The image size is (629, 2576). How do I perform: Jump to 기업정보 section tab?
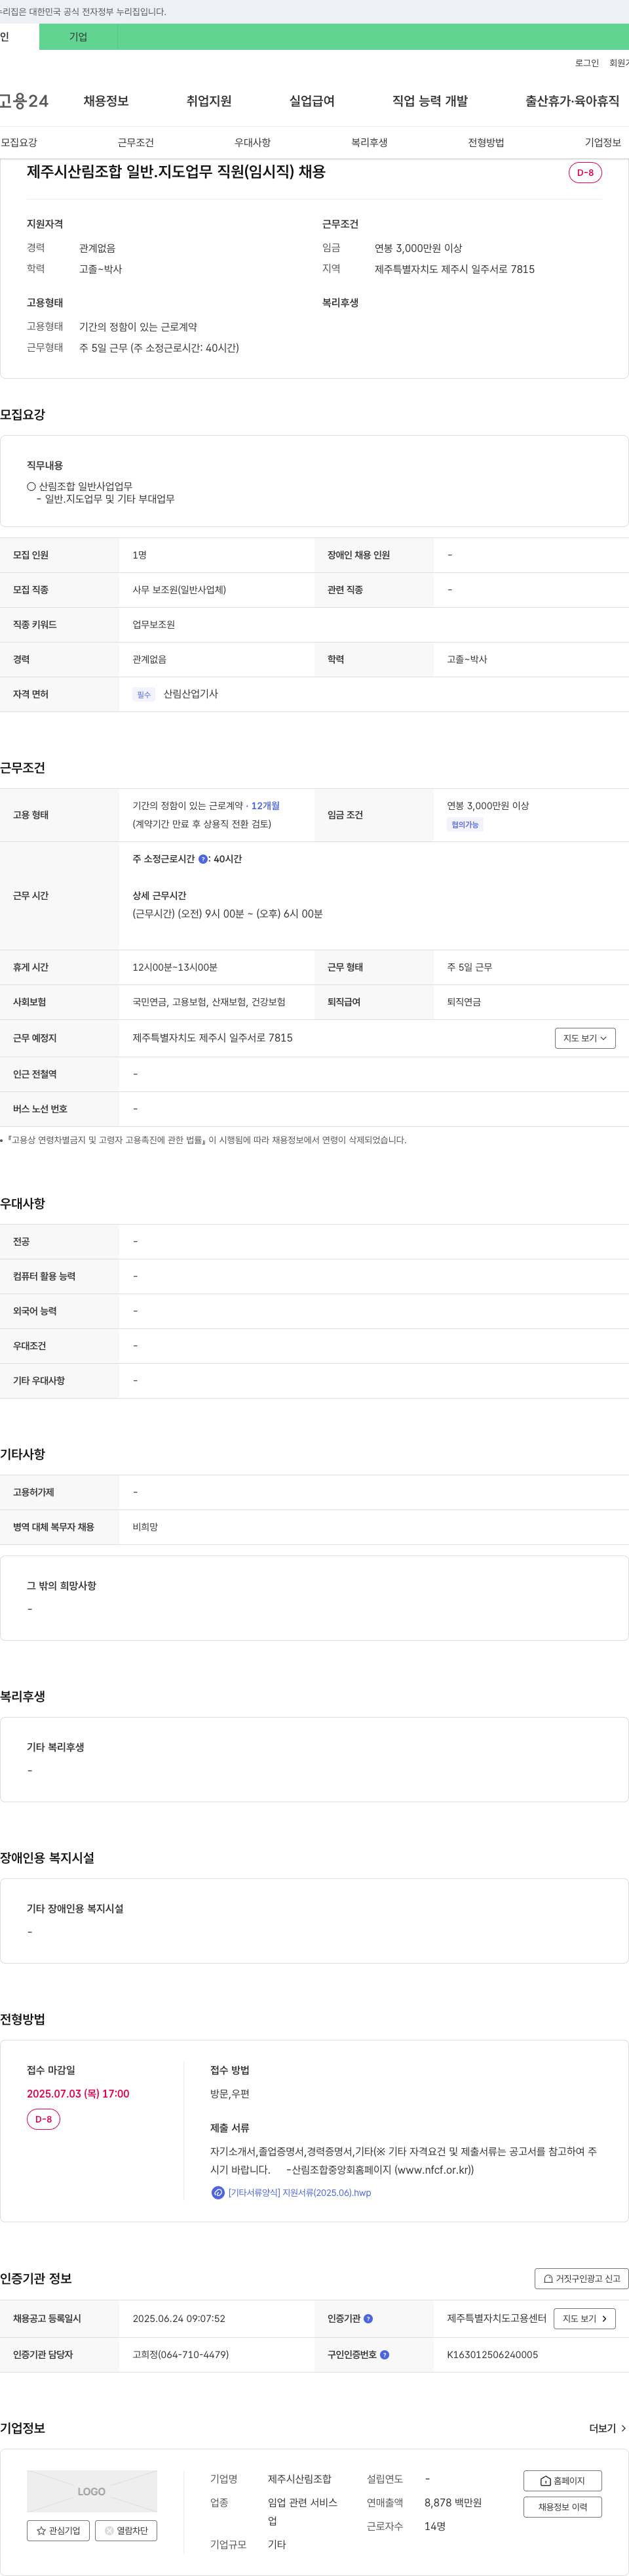(x=603, y=142)
